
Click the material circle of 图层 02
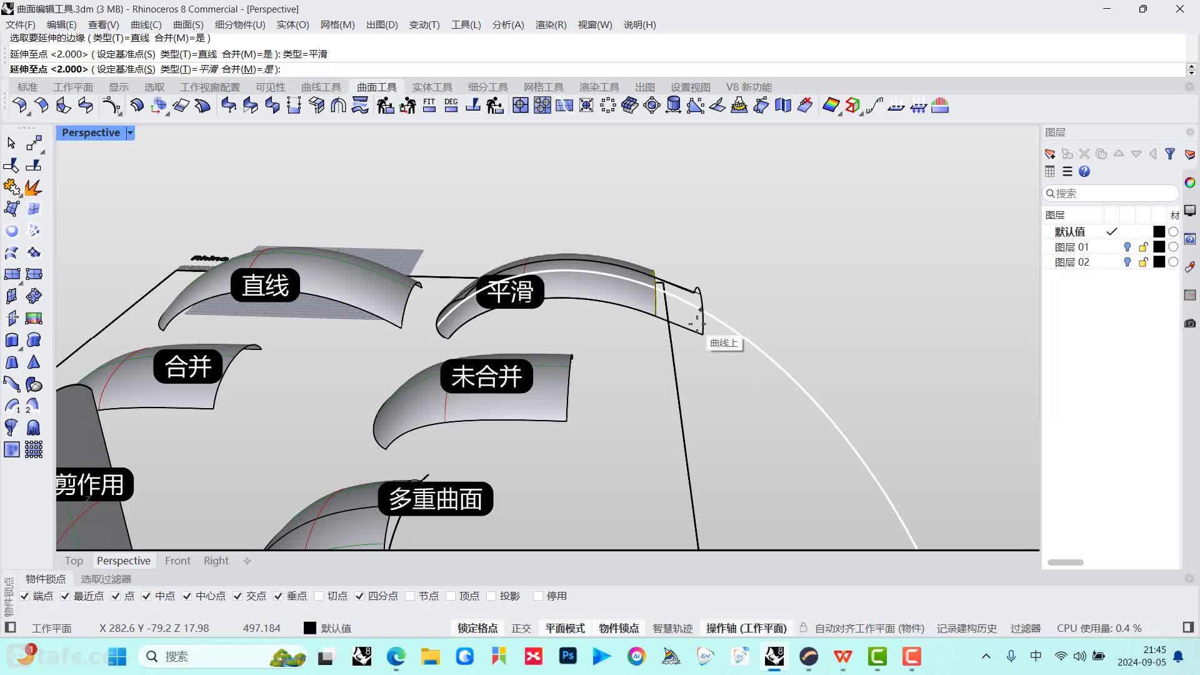click(x=1173, y=262)
